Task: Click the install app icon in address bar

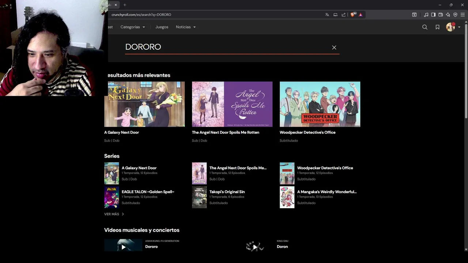Action: pyautogui.click(x=335, y=15)
